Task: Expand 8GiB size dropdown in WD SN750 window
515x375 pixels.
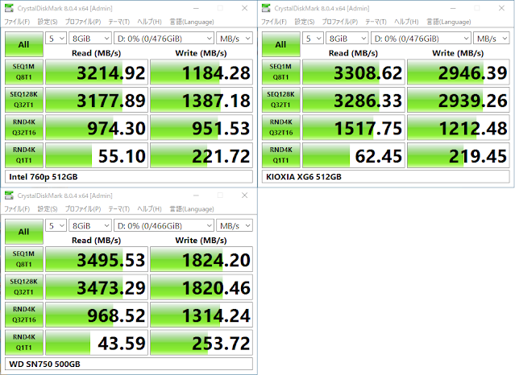Action: [90, 225]
